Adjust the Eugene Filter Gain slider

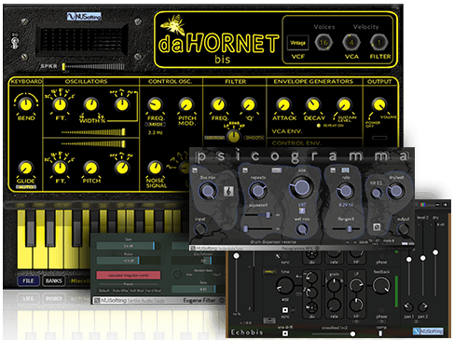(129, 246)
